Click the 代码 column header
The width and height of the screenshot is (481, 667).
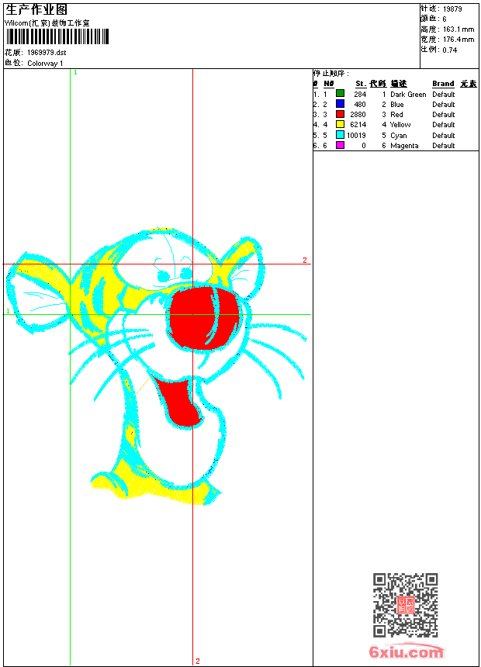click(378, 84)
